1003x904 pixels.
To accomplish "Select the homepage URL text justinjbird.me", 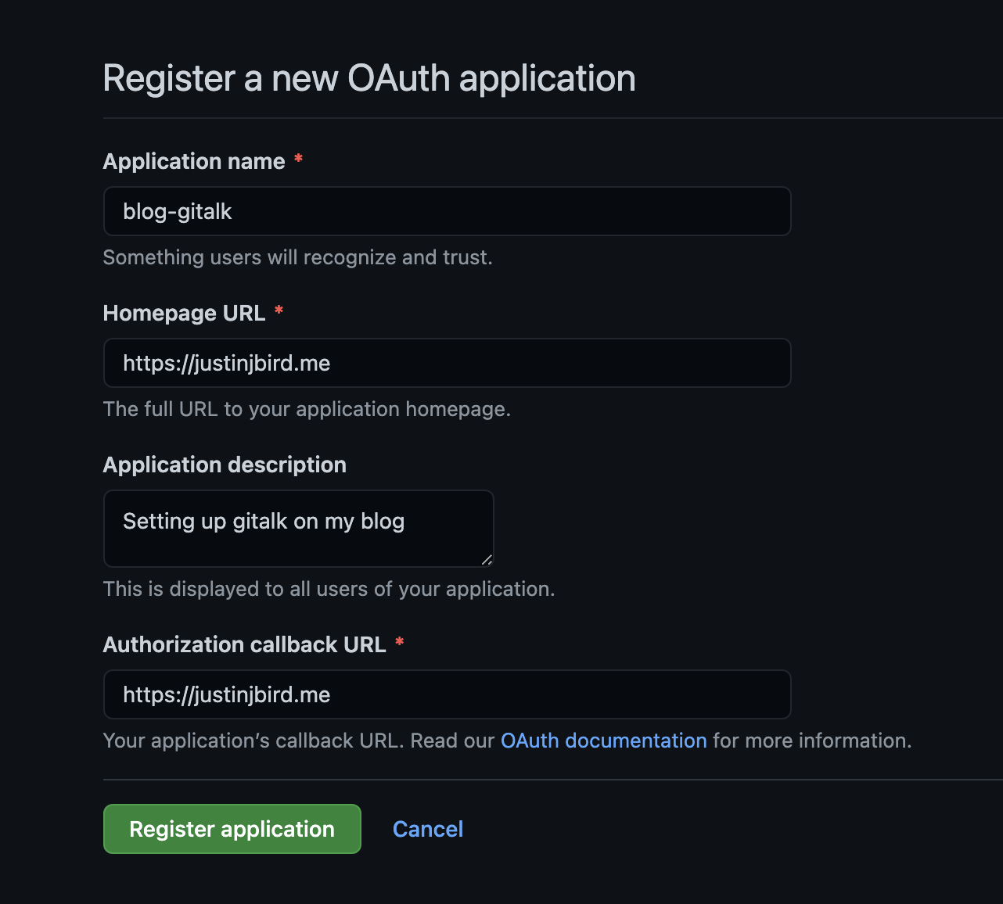I will [226, 363].
